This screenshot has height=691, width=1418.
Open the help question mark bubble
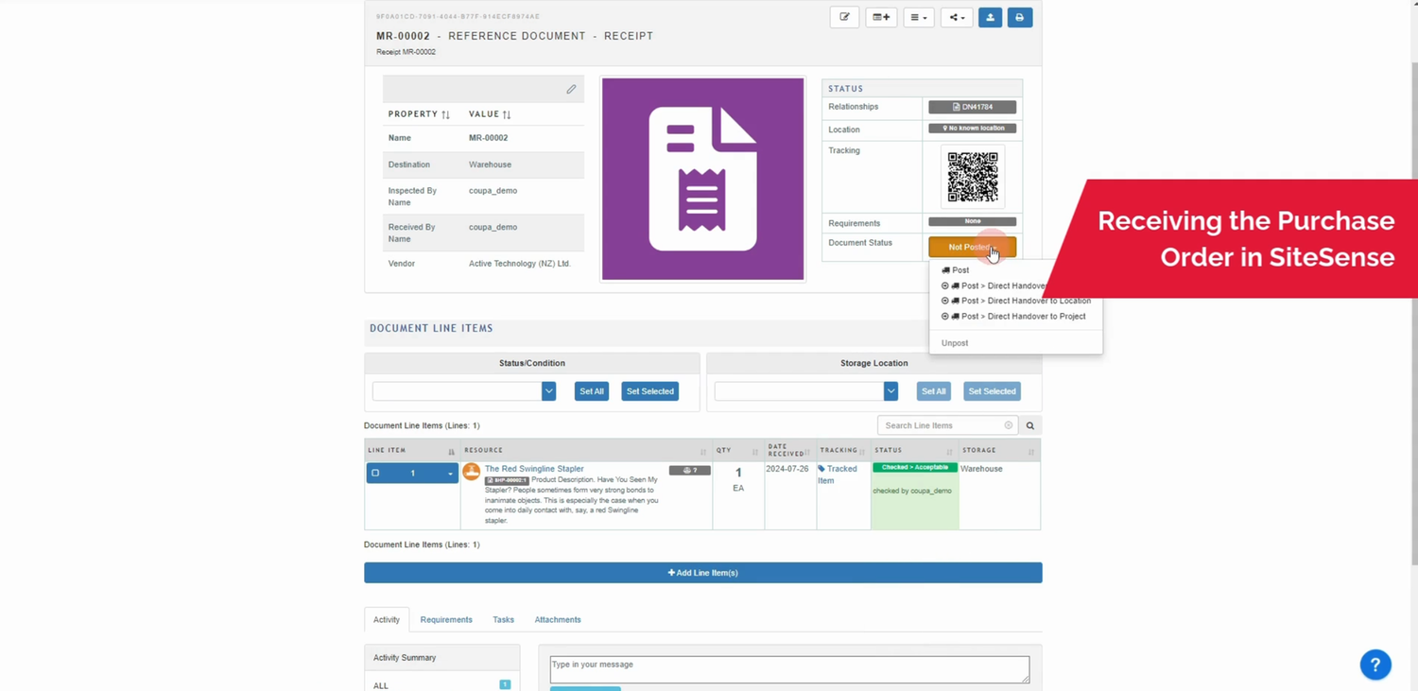coord(1375,665)
